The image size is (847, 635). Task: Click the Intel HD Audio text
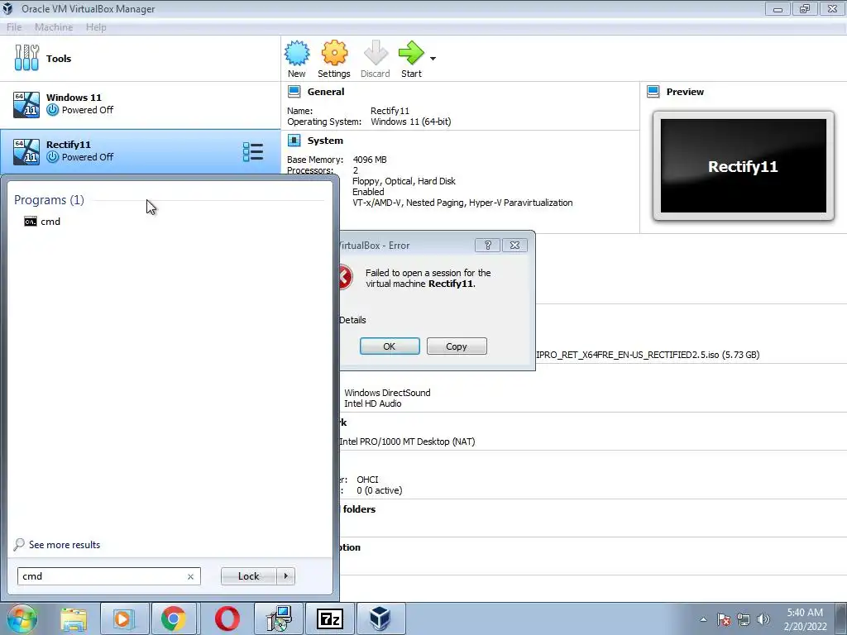(373, 403)
